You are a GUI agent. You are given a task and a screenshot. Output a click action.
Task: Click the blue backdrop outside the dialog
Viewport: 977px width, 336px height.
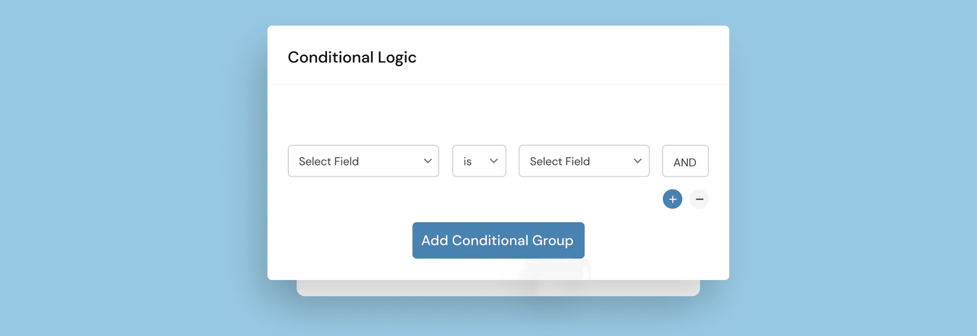coord(131,167)
